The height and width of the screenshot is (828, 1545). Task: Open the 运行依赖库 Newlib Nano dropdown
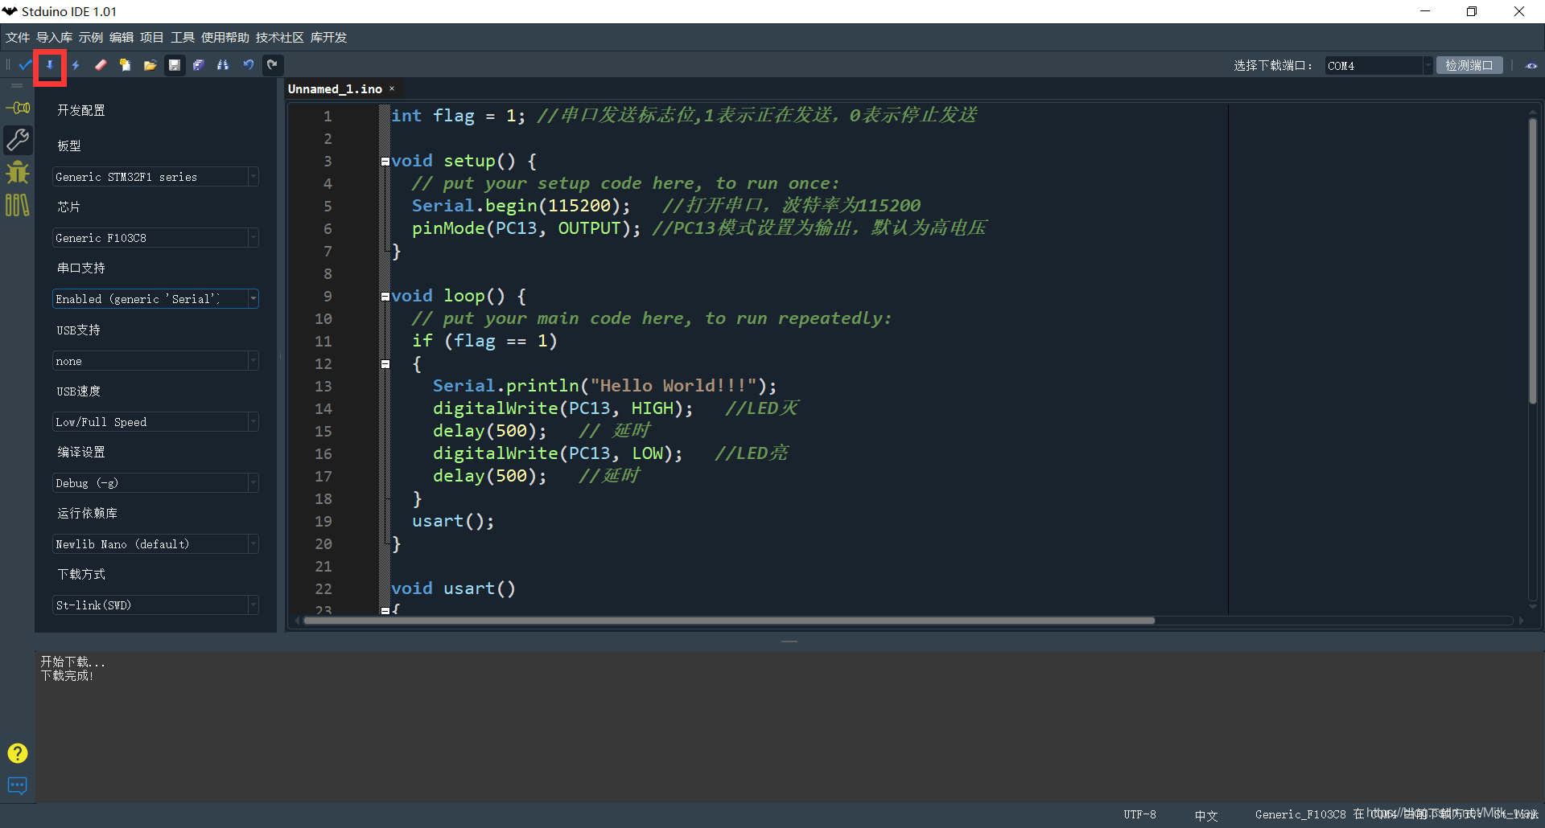[x=155, y=544]
